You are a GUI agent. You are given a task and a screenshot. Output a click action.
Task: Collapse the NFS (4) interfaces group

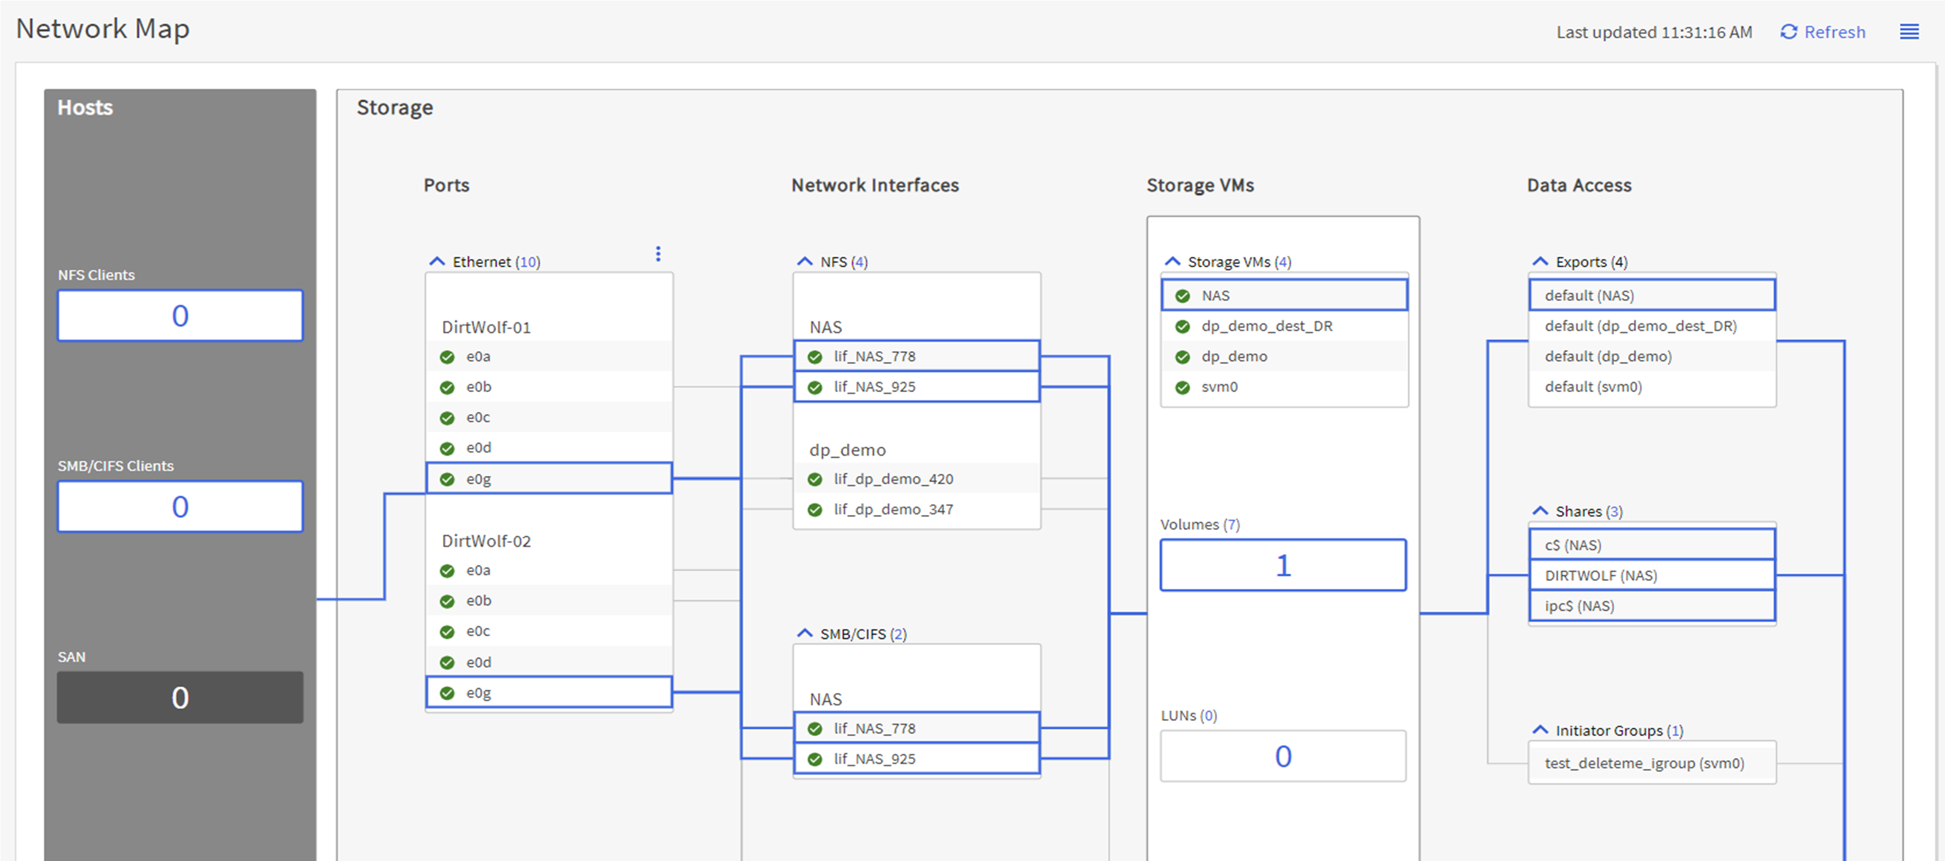point(805,261)
